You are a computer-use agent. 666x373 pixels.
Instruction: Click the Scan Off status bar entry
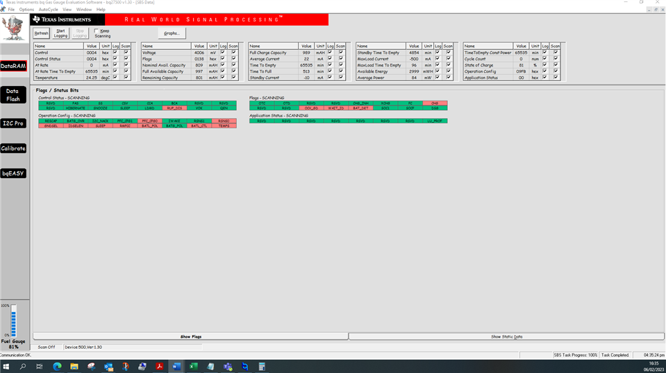tap(47, 347)
